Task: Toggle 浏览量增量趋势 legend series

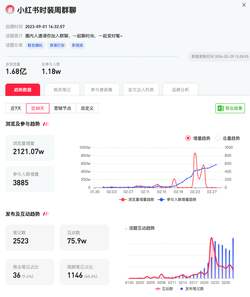Action: click(136, 200)
